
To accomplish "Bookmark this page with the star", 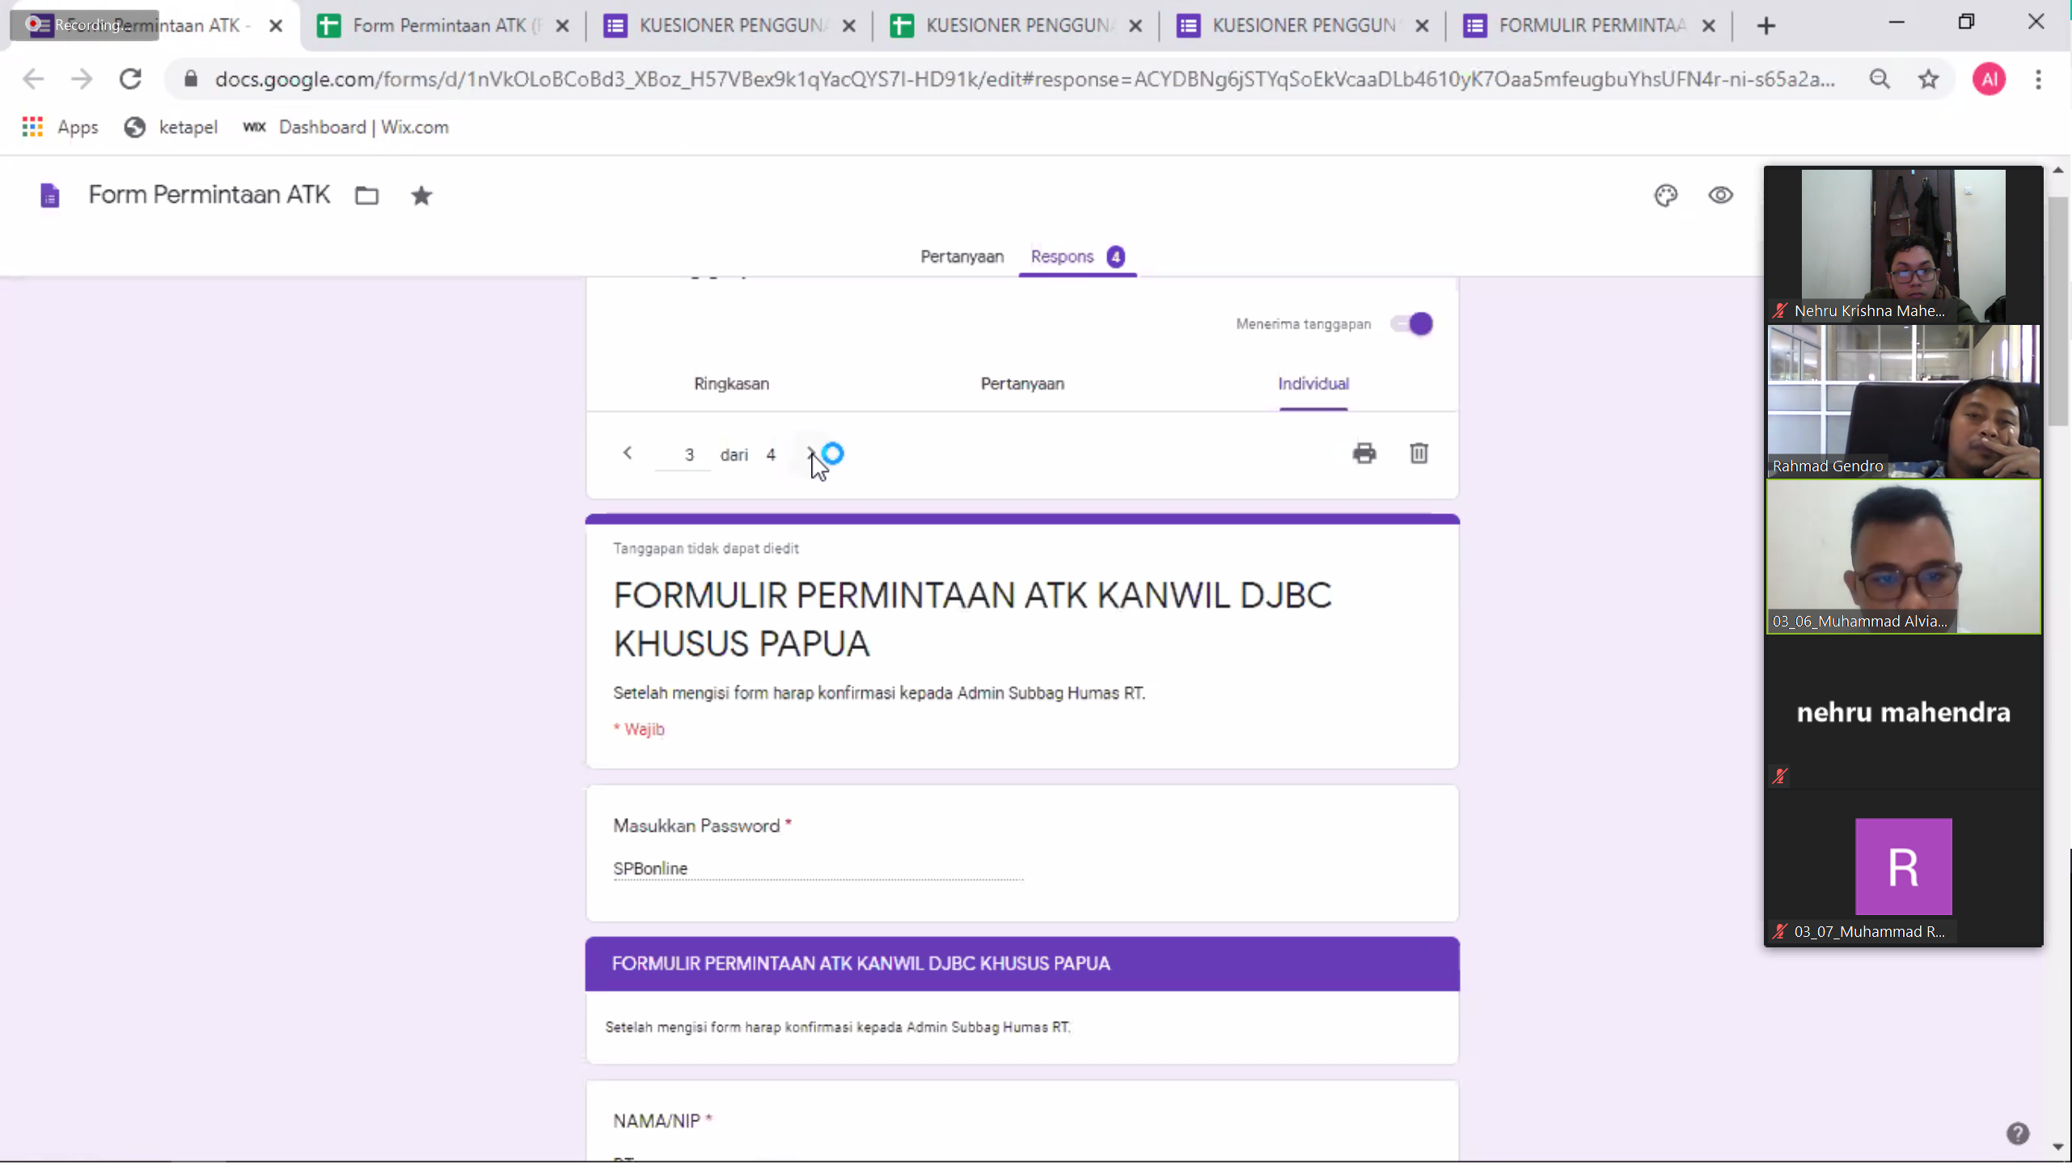I will [1928, 78].
